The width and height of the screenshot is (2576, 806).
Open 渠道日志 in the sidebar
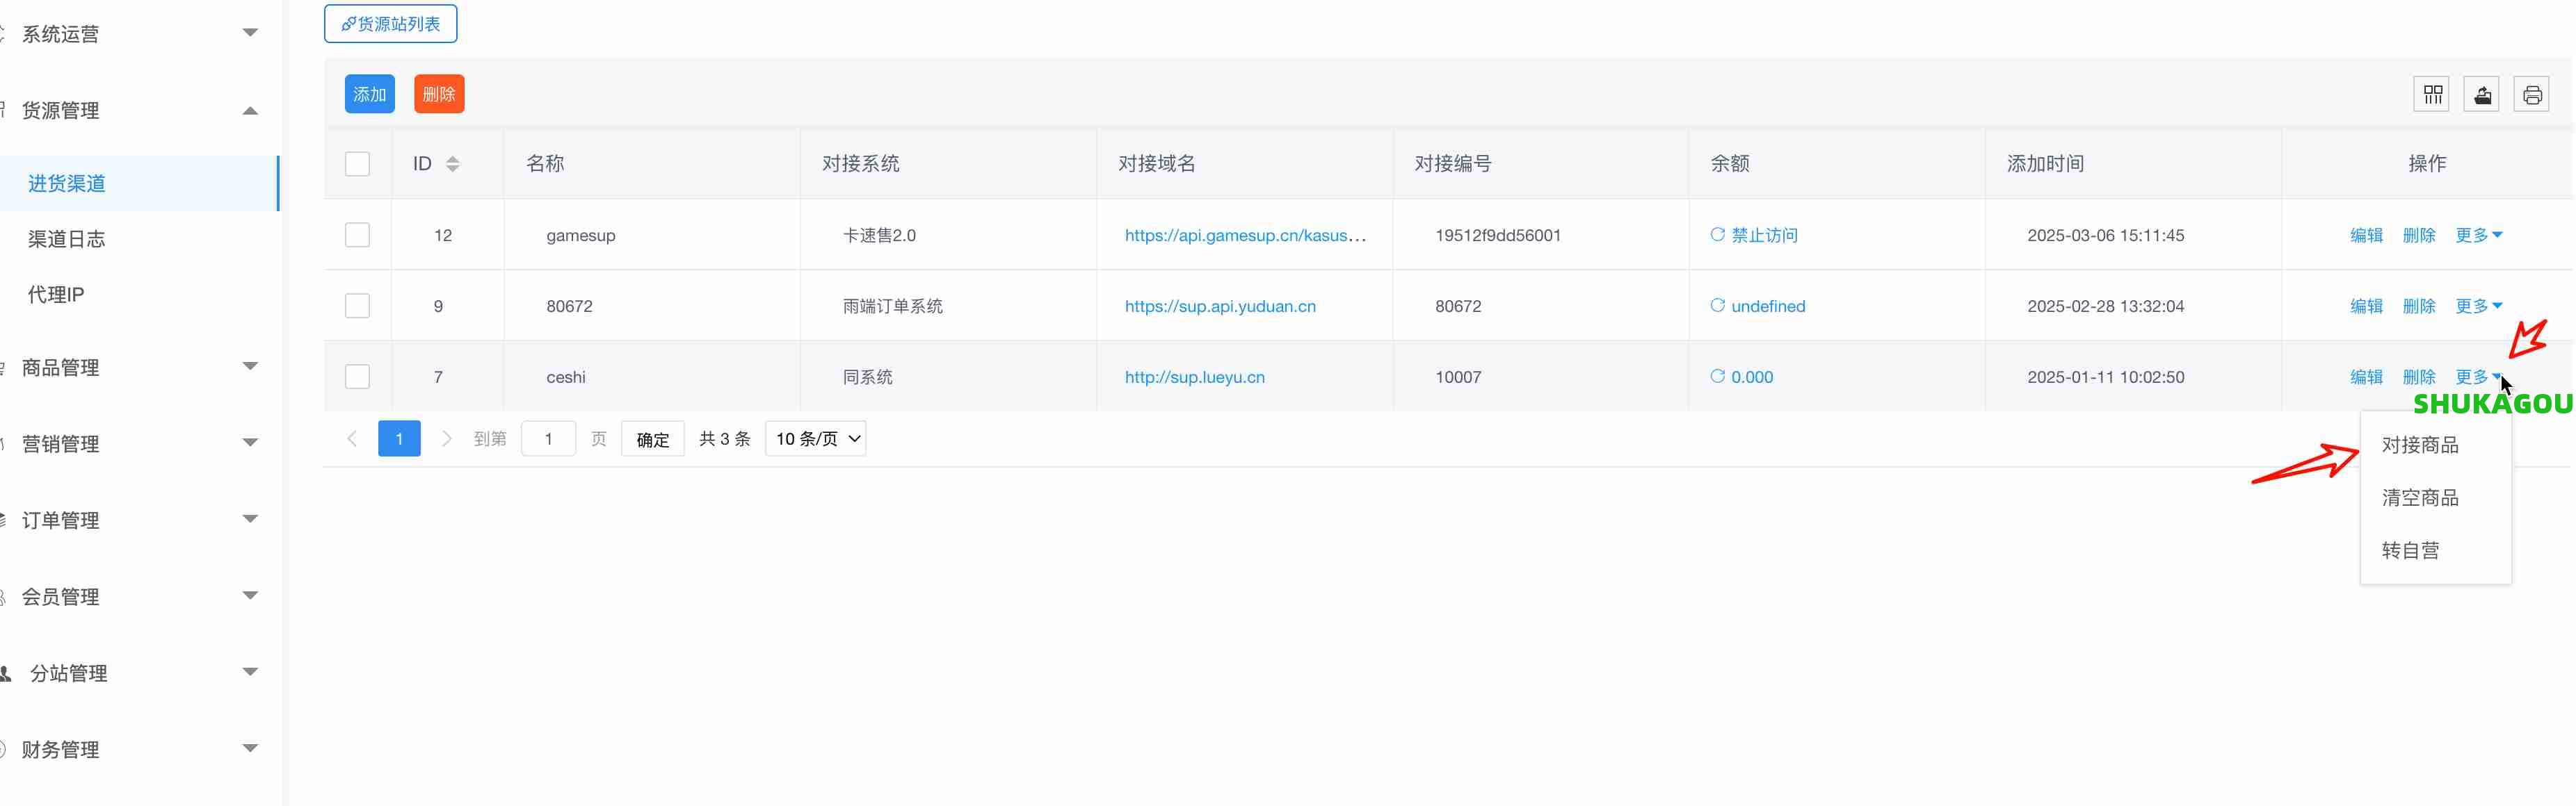[x=66, y=239]
